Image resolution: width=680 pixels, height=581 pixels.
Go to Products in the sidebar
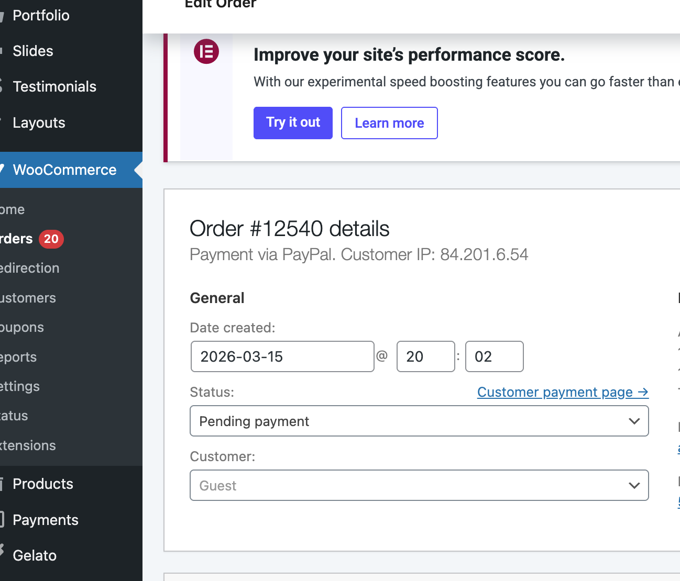point(43,484)
